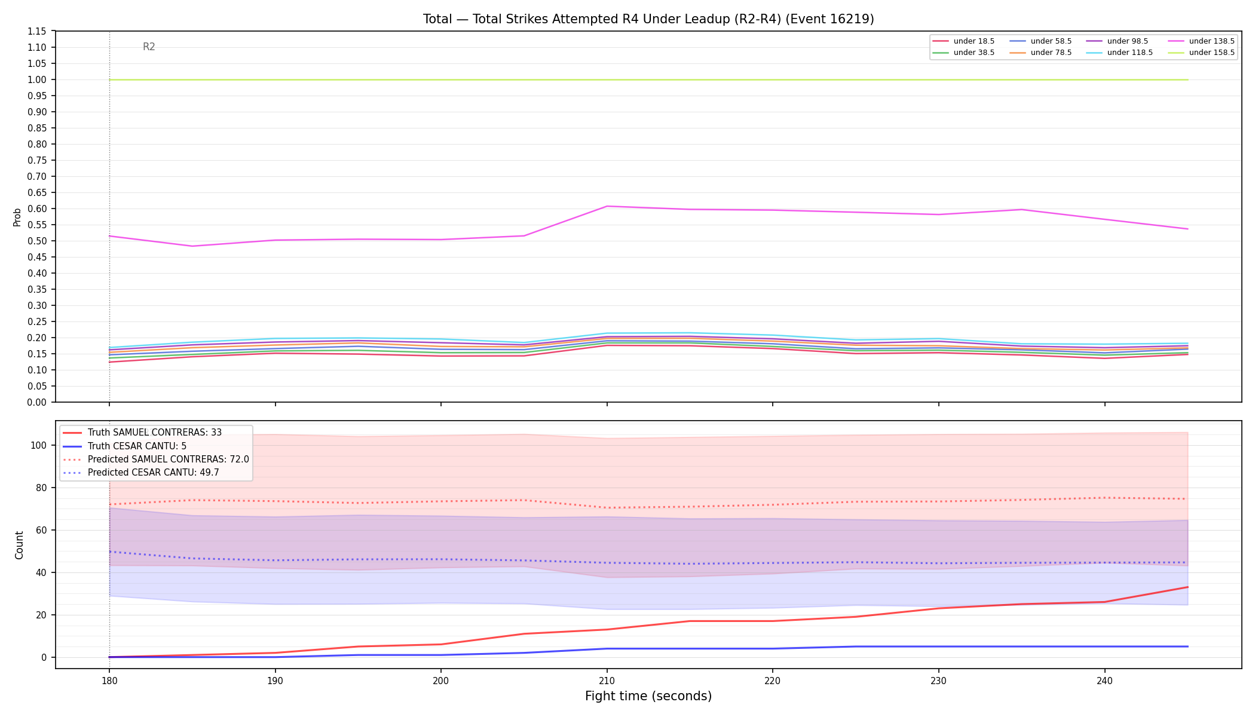Click the 180 x-axis tick label

(x=109, y=680)
